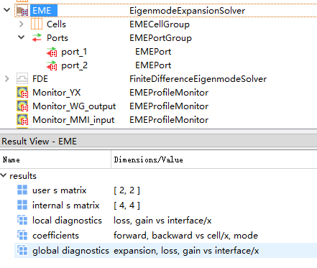
Task: Collapse the EME tree node
Action: click(x=6, y=10)
